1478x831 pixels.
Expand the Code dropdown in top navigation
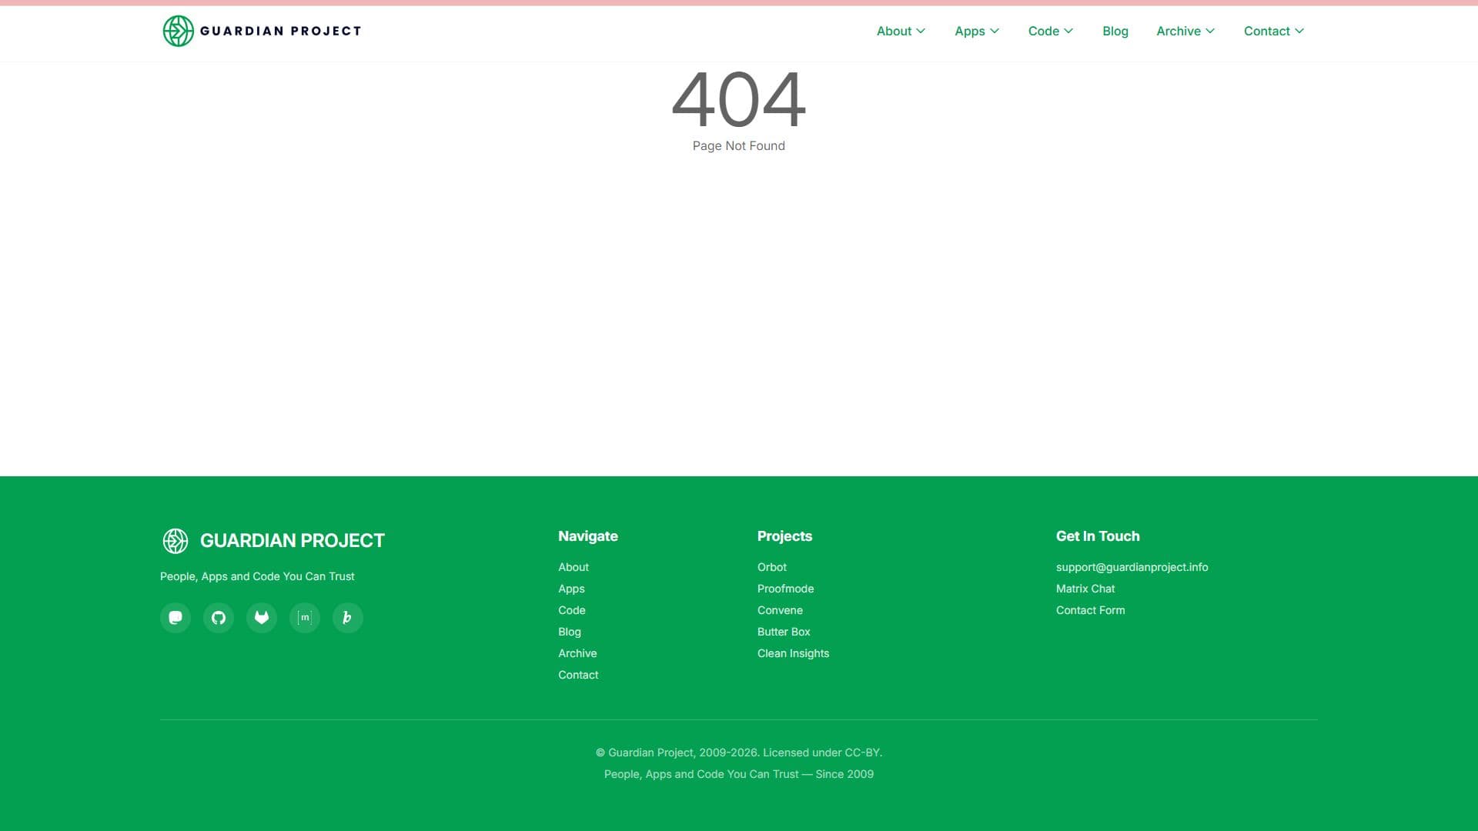(1051, 31)
